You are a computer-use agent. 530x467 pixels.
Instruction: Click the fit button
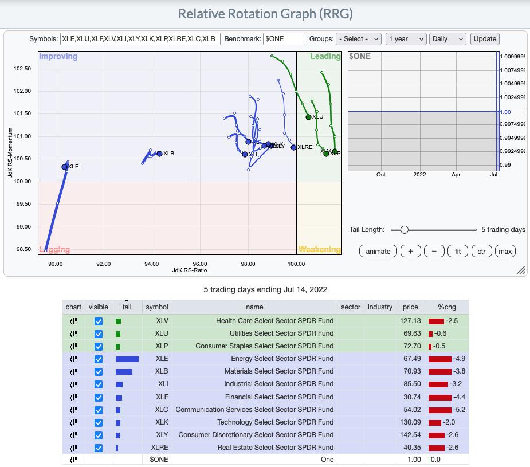tap(458, 252)
